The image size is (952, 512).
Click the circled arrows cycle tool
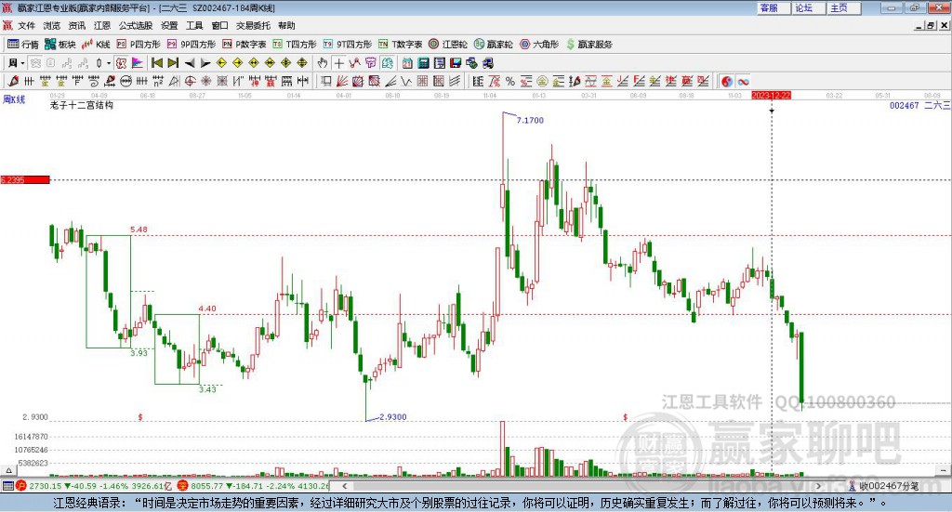click(x=126, y=81)
